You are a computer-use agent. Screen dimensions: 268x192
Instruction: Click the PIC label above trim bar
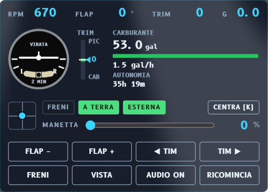pos(94,41)
